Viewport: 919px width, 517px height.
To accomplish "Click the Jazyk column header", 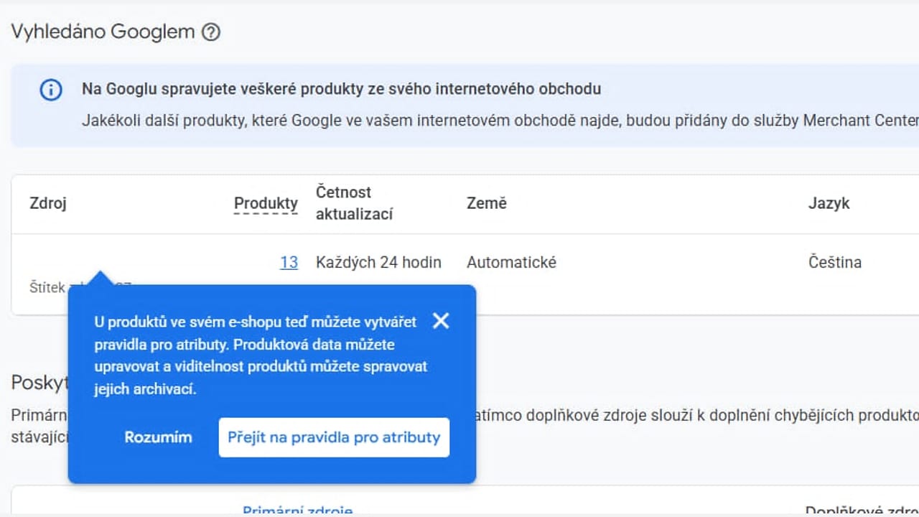I will [829, 203].
